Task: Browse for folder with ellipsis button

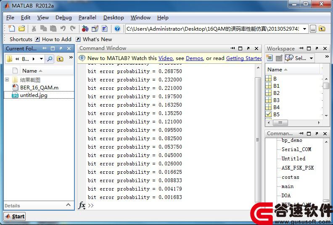Action: click(x=313, y=29)
